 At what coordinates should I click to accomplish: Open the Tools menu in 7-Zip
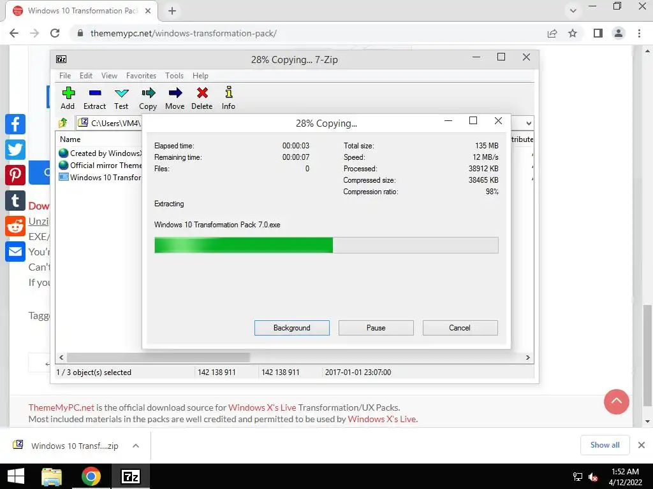(174, 76)
